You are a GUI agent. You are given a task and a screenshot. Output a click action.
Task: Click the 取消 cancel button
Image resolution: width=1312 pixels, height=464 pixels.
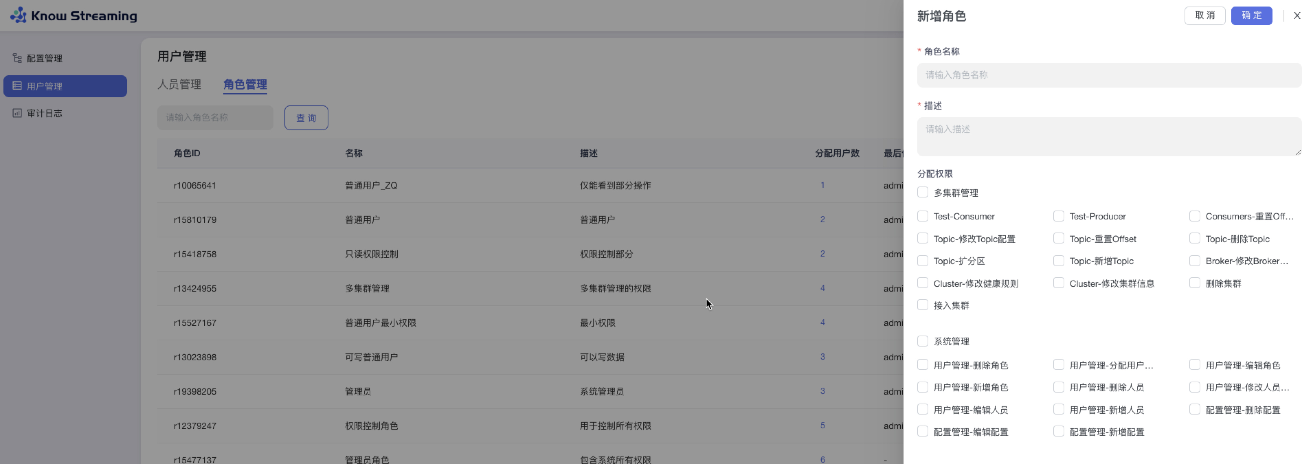point(1204,16)
